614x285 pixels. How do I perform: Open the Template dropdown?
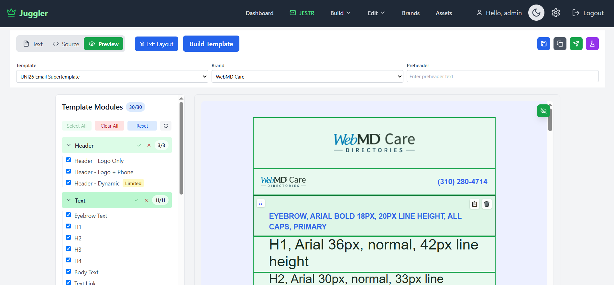coord(112,77)
